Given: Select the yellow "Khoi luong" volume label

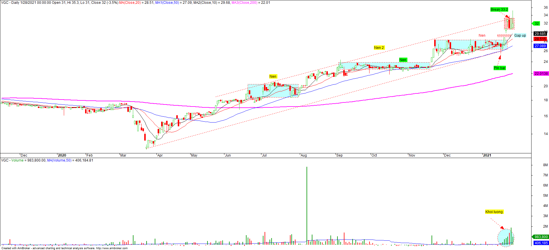Looking at the screenshot, I should tap(494, 212).
